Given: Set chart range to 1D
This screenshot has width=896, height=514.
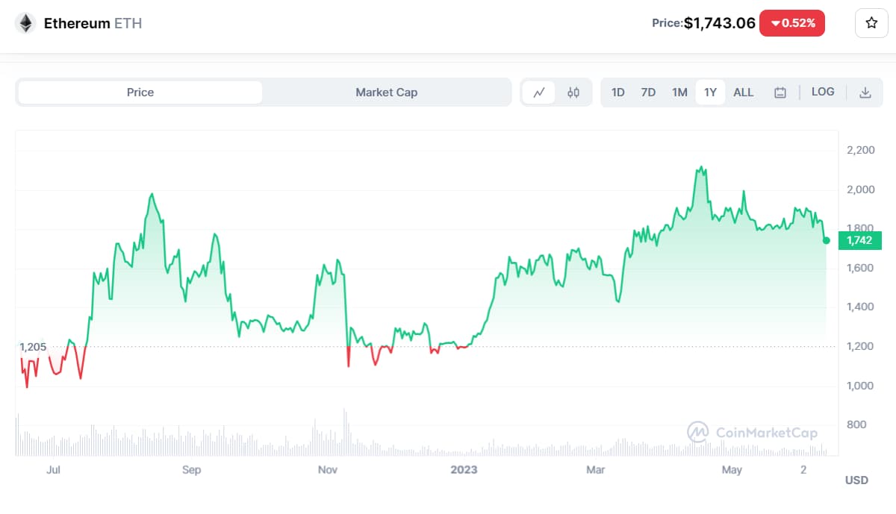Looking at the screenshot, I should point(618,93).
